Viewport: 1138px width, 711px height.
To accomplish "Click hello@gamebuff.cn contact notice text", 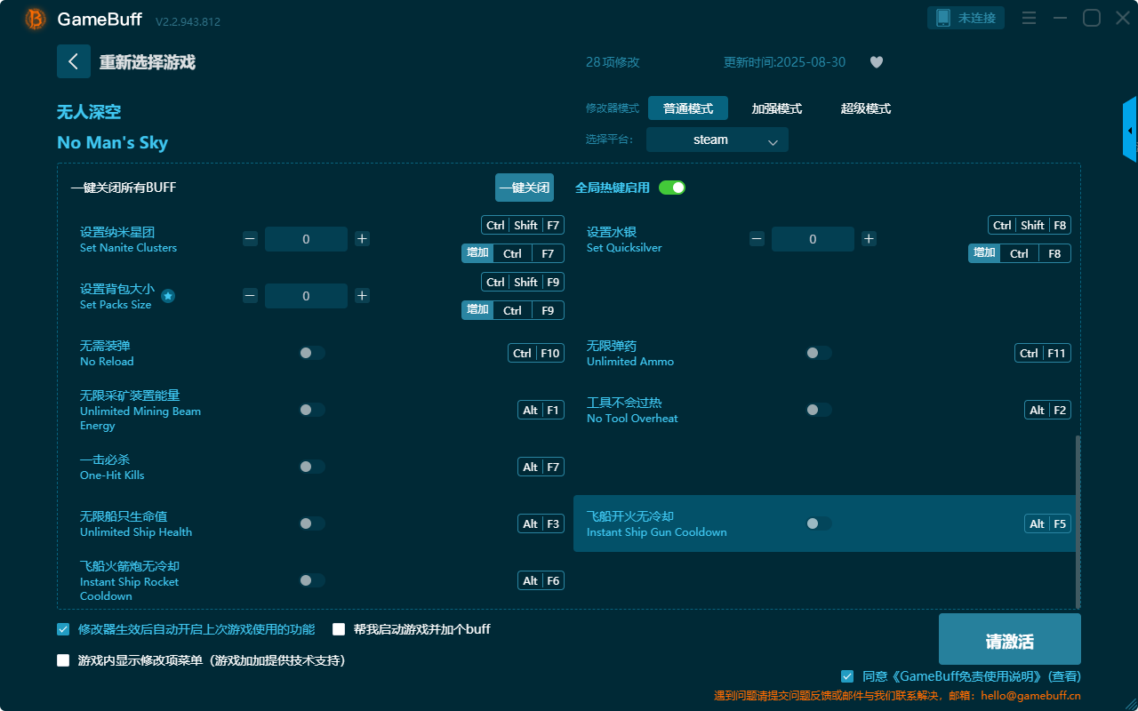I will point(897,696).
